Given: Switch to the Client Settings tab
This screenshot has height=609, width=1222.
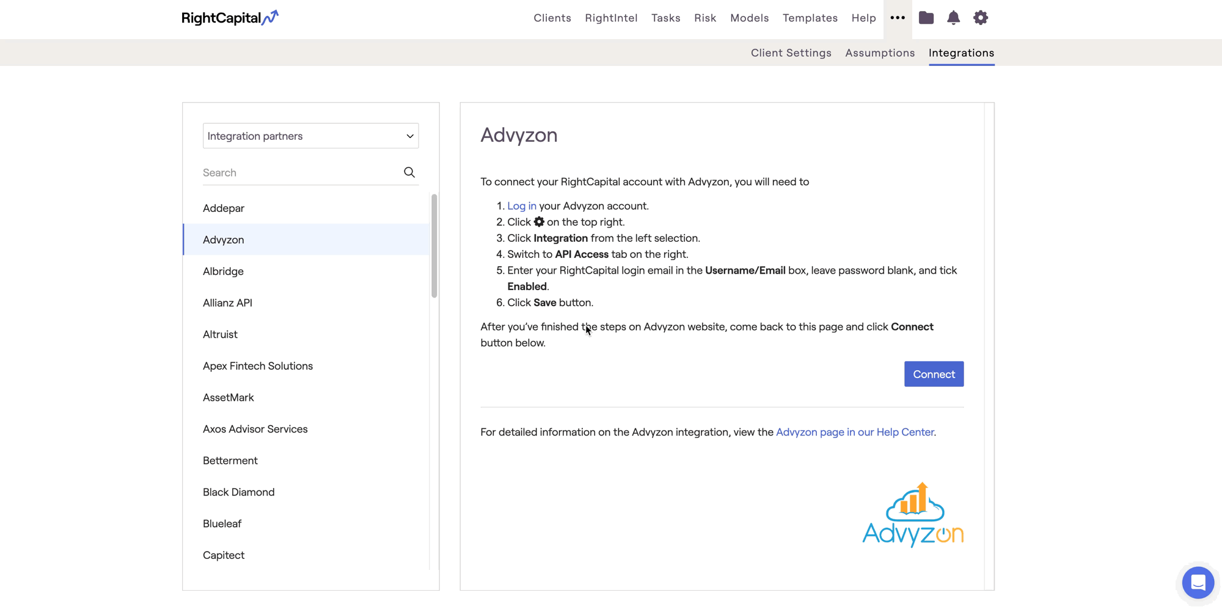Looking at the screenshot, I should [791, 53].
